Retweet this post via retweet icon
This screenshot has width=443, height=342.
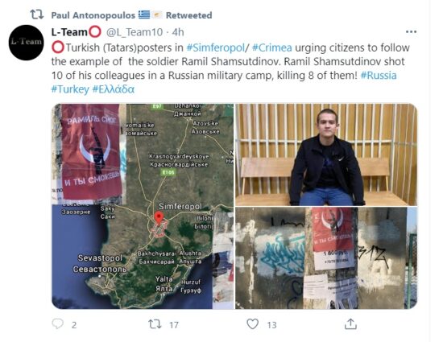[155, 324]
